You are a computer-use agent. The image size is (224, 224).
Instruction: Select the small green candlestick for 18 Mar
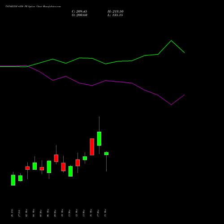[x=106, y=154]
